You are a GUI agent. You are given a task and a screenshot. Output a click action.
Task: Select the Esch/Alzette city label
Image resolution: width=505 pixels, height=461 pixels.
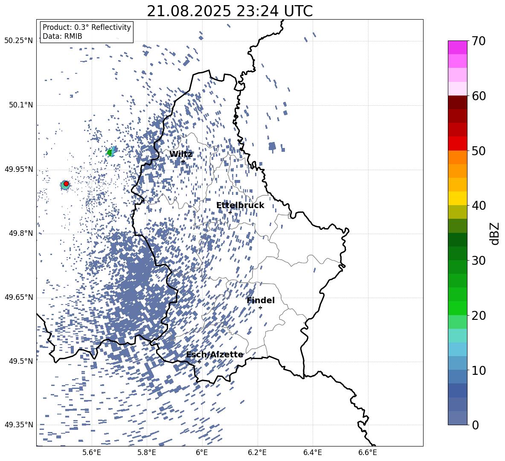pyautogui.click(x=215, y=354)
